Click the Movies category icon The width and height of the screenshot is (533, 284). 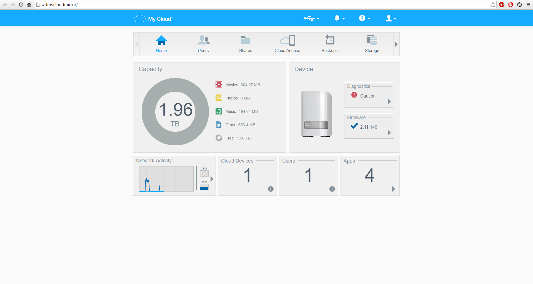pyautogui.click(x=219, y=85)
